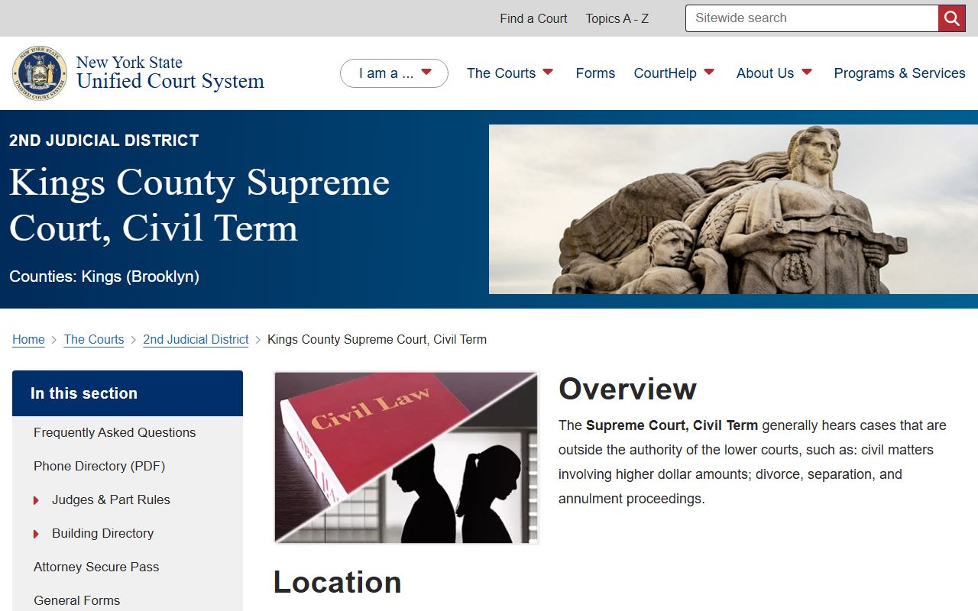Click the red search magnifier button

point(952,18)
